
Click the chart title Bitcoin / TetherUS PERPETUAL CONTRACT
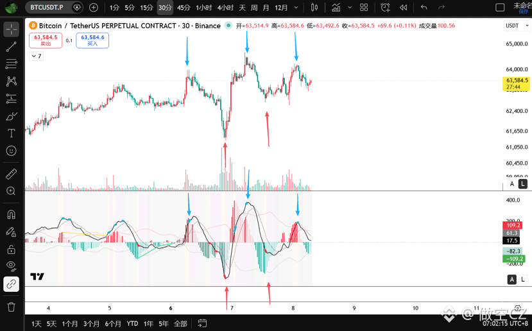tap(108, 26)
